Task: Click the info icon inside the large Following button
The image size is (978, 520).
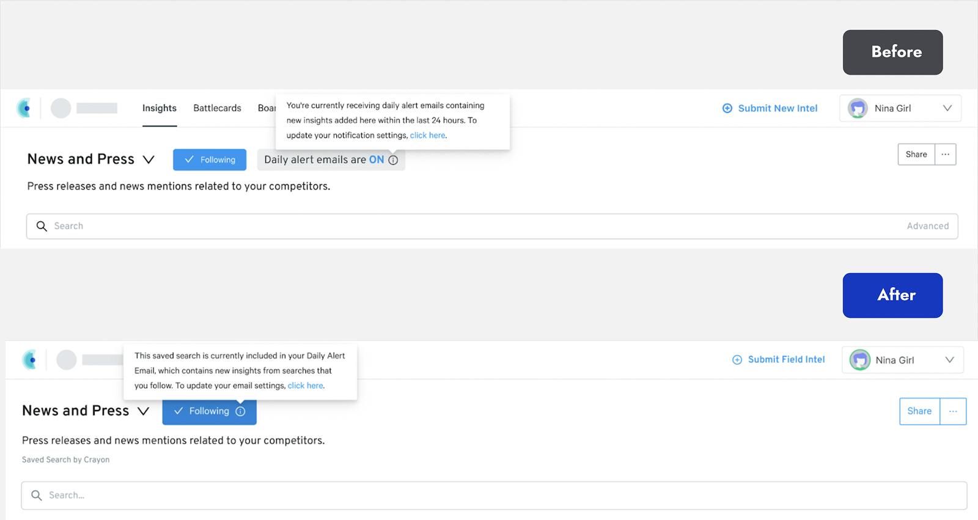Action: click(x=240, y=411)
